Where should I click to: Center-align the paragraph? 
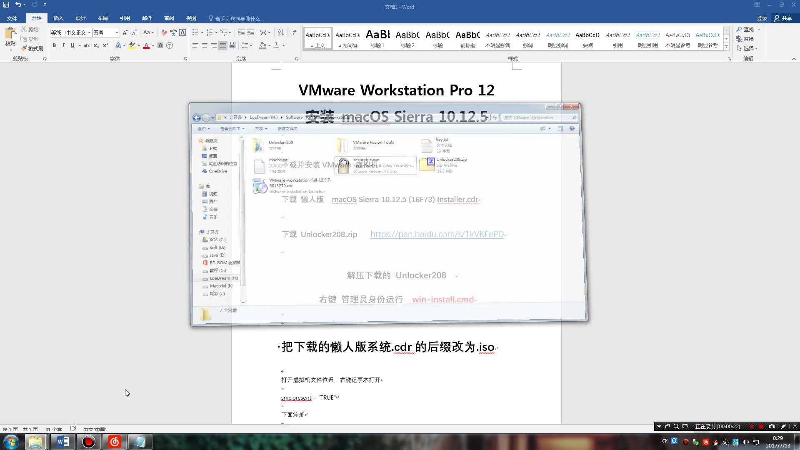pyautogui.click(x=204, y=45)
